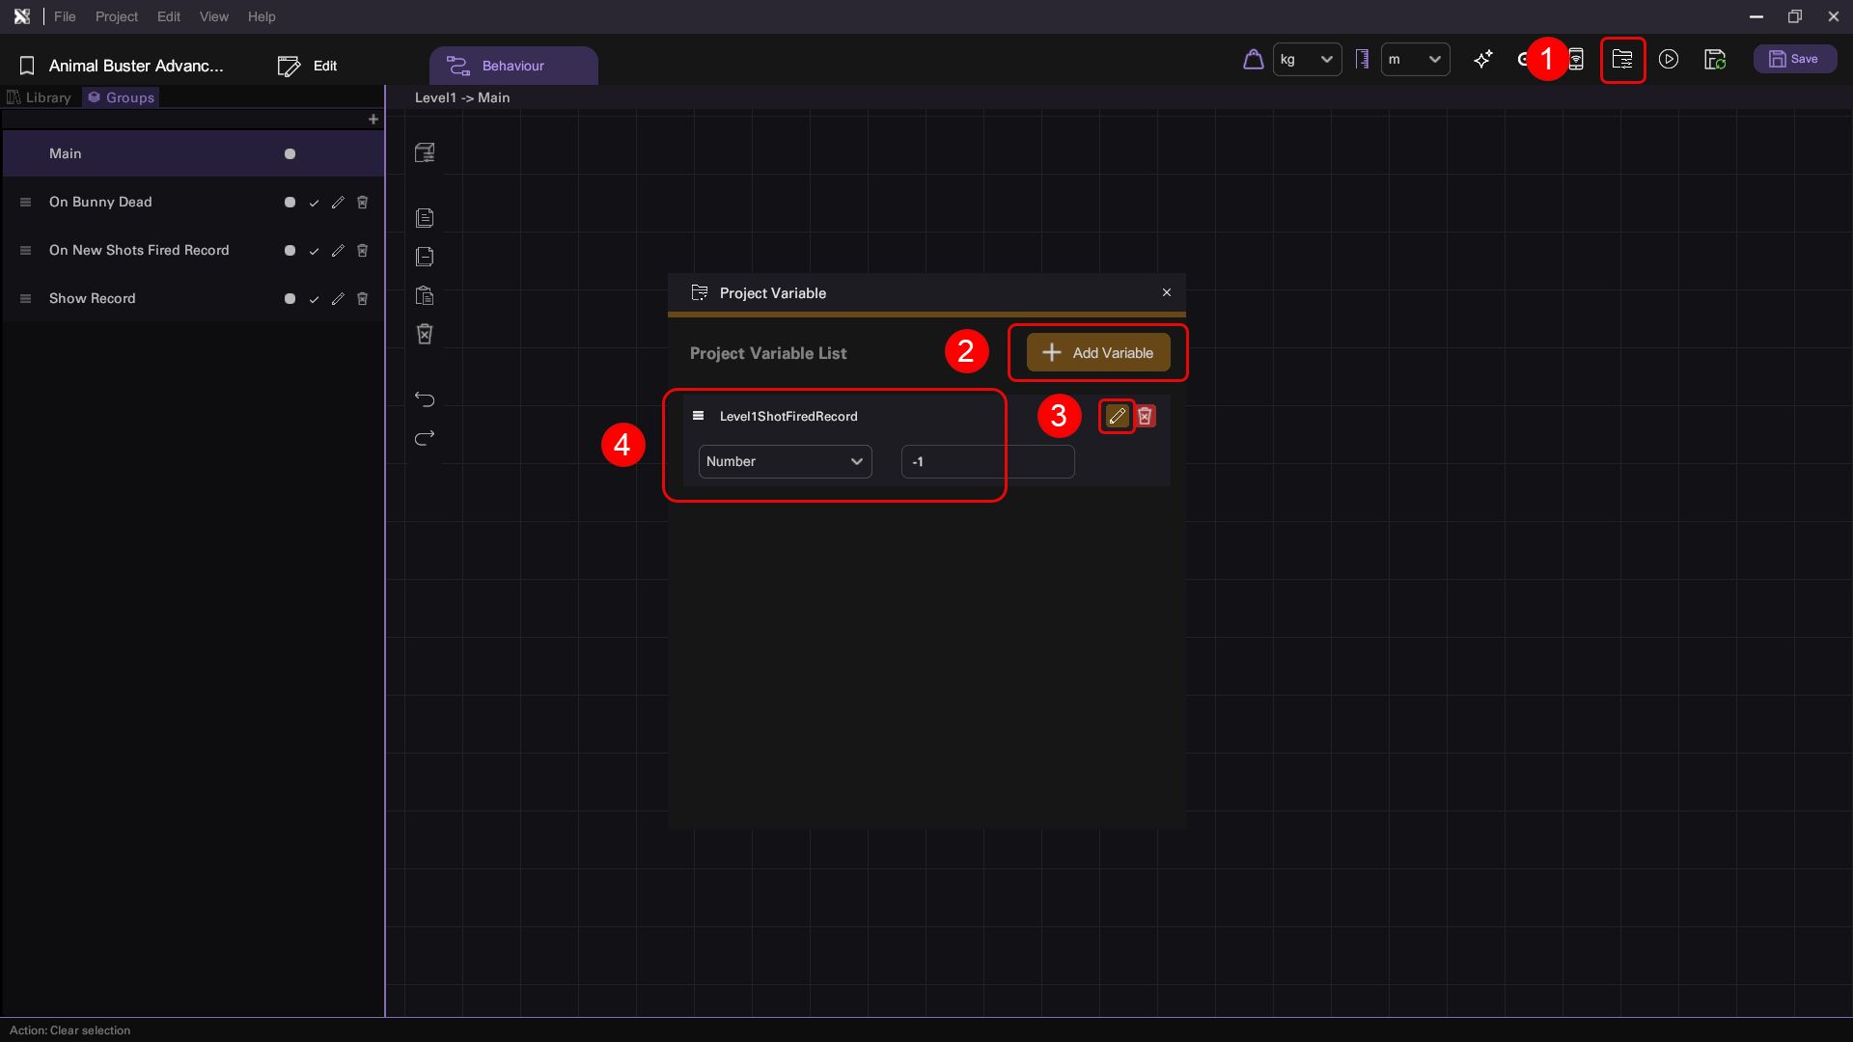Screen dimensions: 1853x1042
Task: Toggle the Show Record group checkmark
Action: [314, 299]
